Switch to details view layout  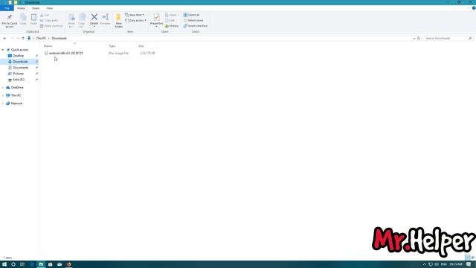468,258
